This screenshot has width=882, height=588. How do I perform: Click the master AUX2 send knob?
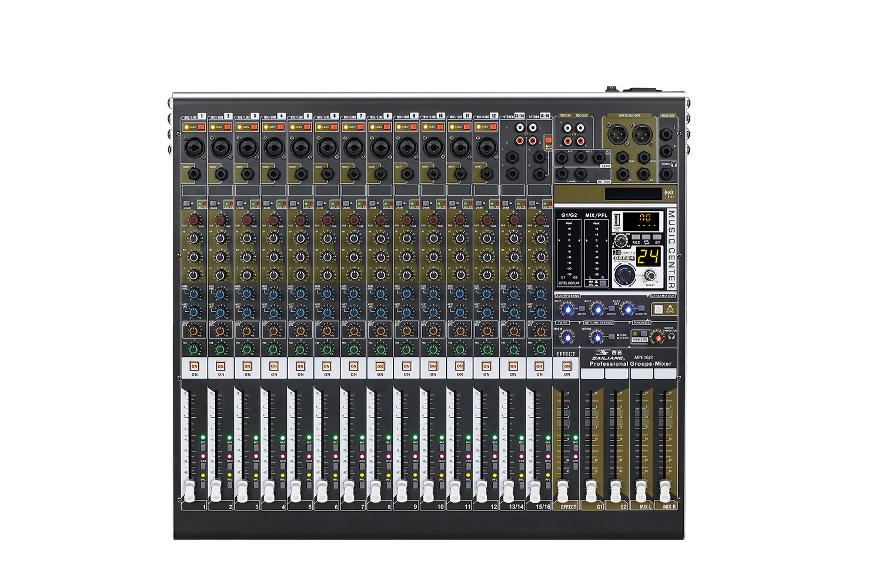click(x=598, y=309)
